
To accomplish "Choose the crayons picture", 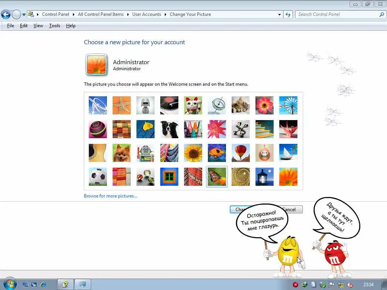I will click(x=193, y=129).
